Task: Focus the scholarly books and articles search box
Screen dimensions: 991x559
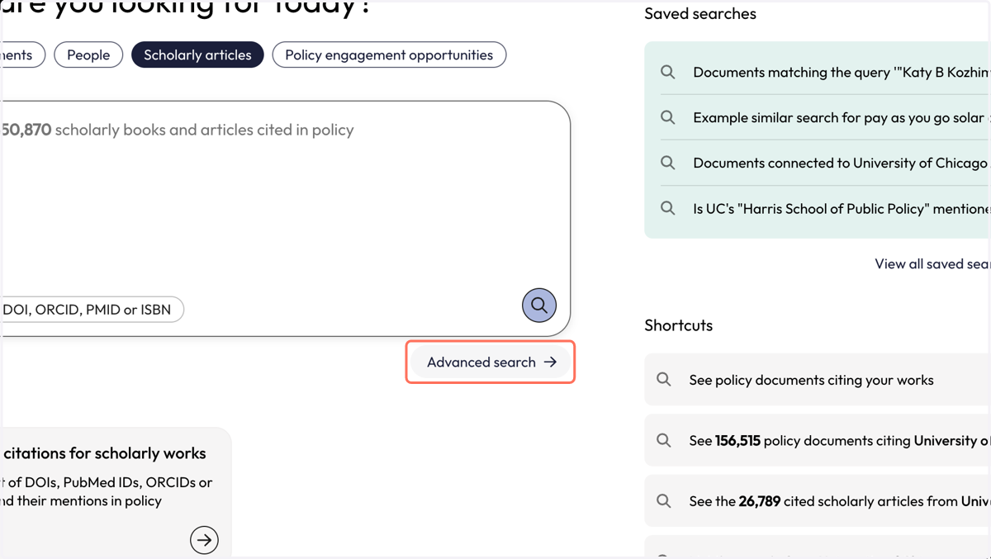Action: pos(285,218)
